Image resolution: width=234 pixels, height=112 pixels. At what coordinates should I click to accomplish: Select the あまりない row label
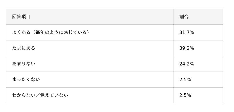point(24,64)
